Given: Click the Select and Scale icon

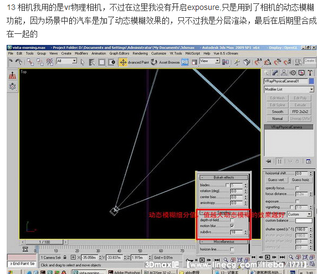Looking at the screenshot, I should tap(194, 62).
